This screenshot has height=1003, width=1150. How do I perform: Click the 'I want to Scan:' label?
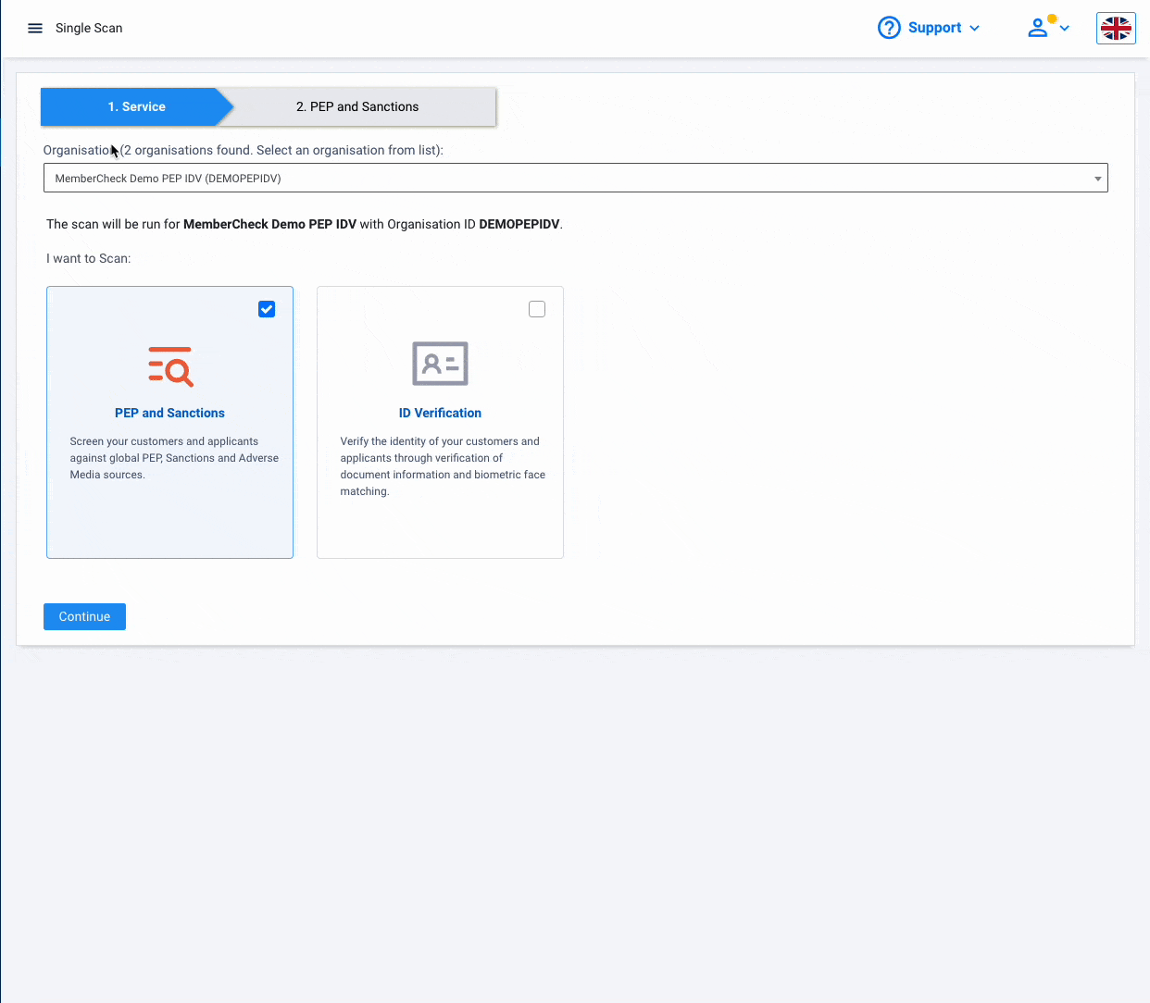click(89, 258)
